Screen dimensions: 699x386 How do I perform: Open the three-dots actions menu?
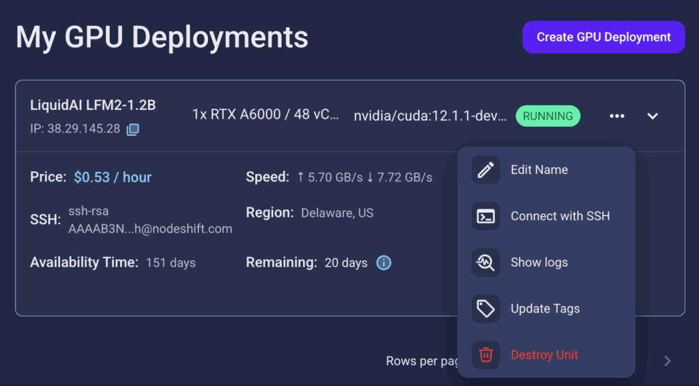point(617,116)
